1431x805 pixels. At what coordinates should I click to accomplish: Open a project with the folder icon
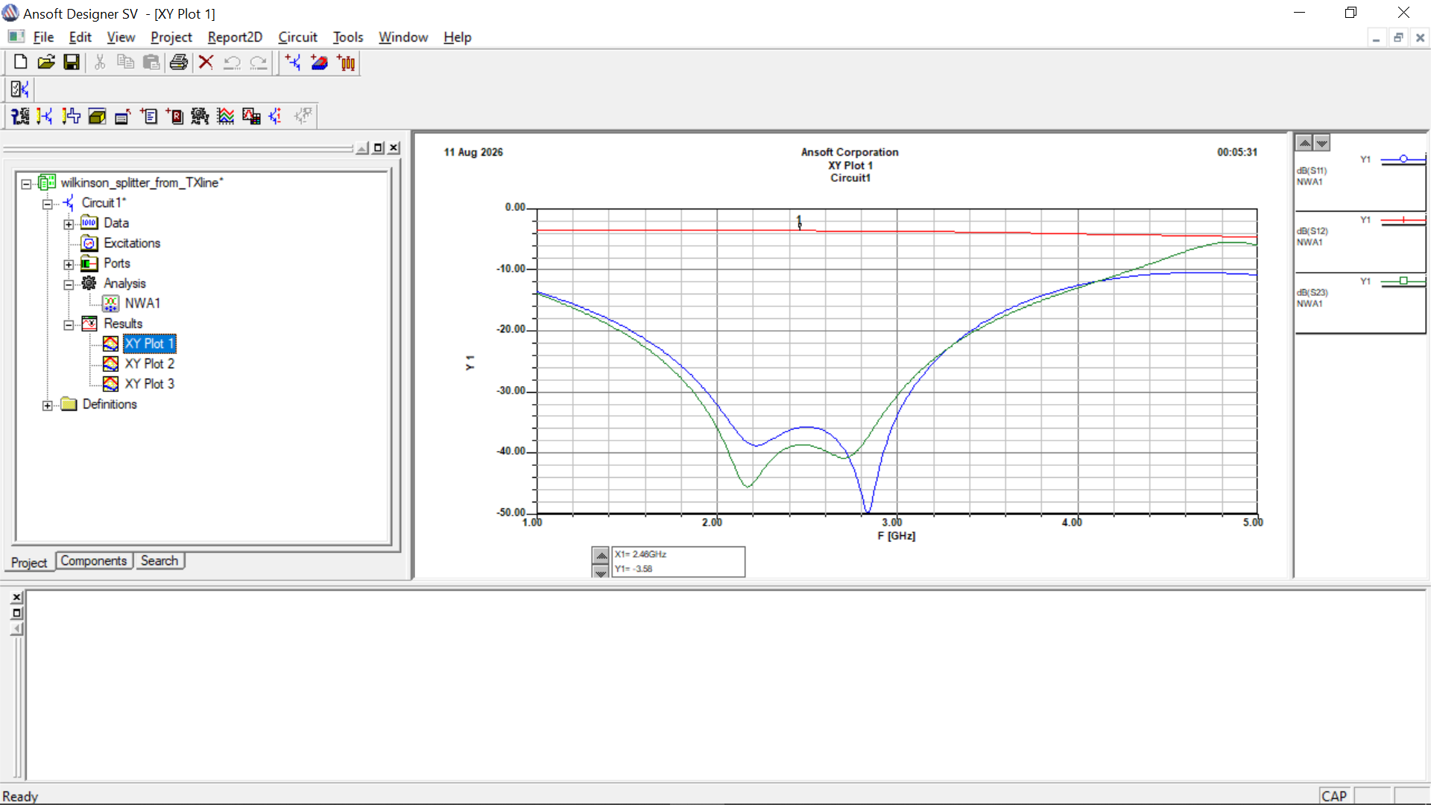(46, 63)
